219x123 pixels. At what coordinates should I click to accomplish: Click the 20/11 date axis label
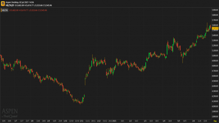point(93,121)
